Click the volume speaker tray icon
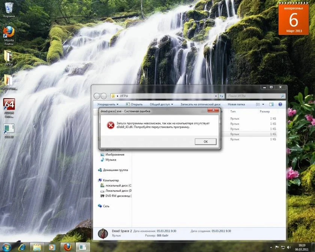 point(289,247)
